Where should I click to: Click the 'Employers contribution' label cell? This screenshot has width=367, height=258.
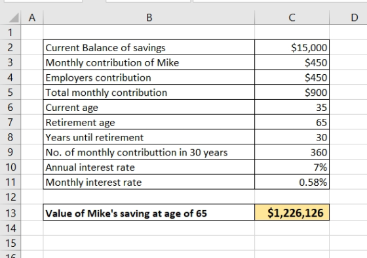pyautogui.click(x=149, y=77)
